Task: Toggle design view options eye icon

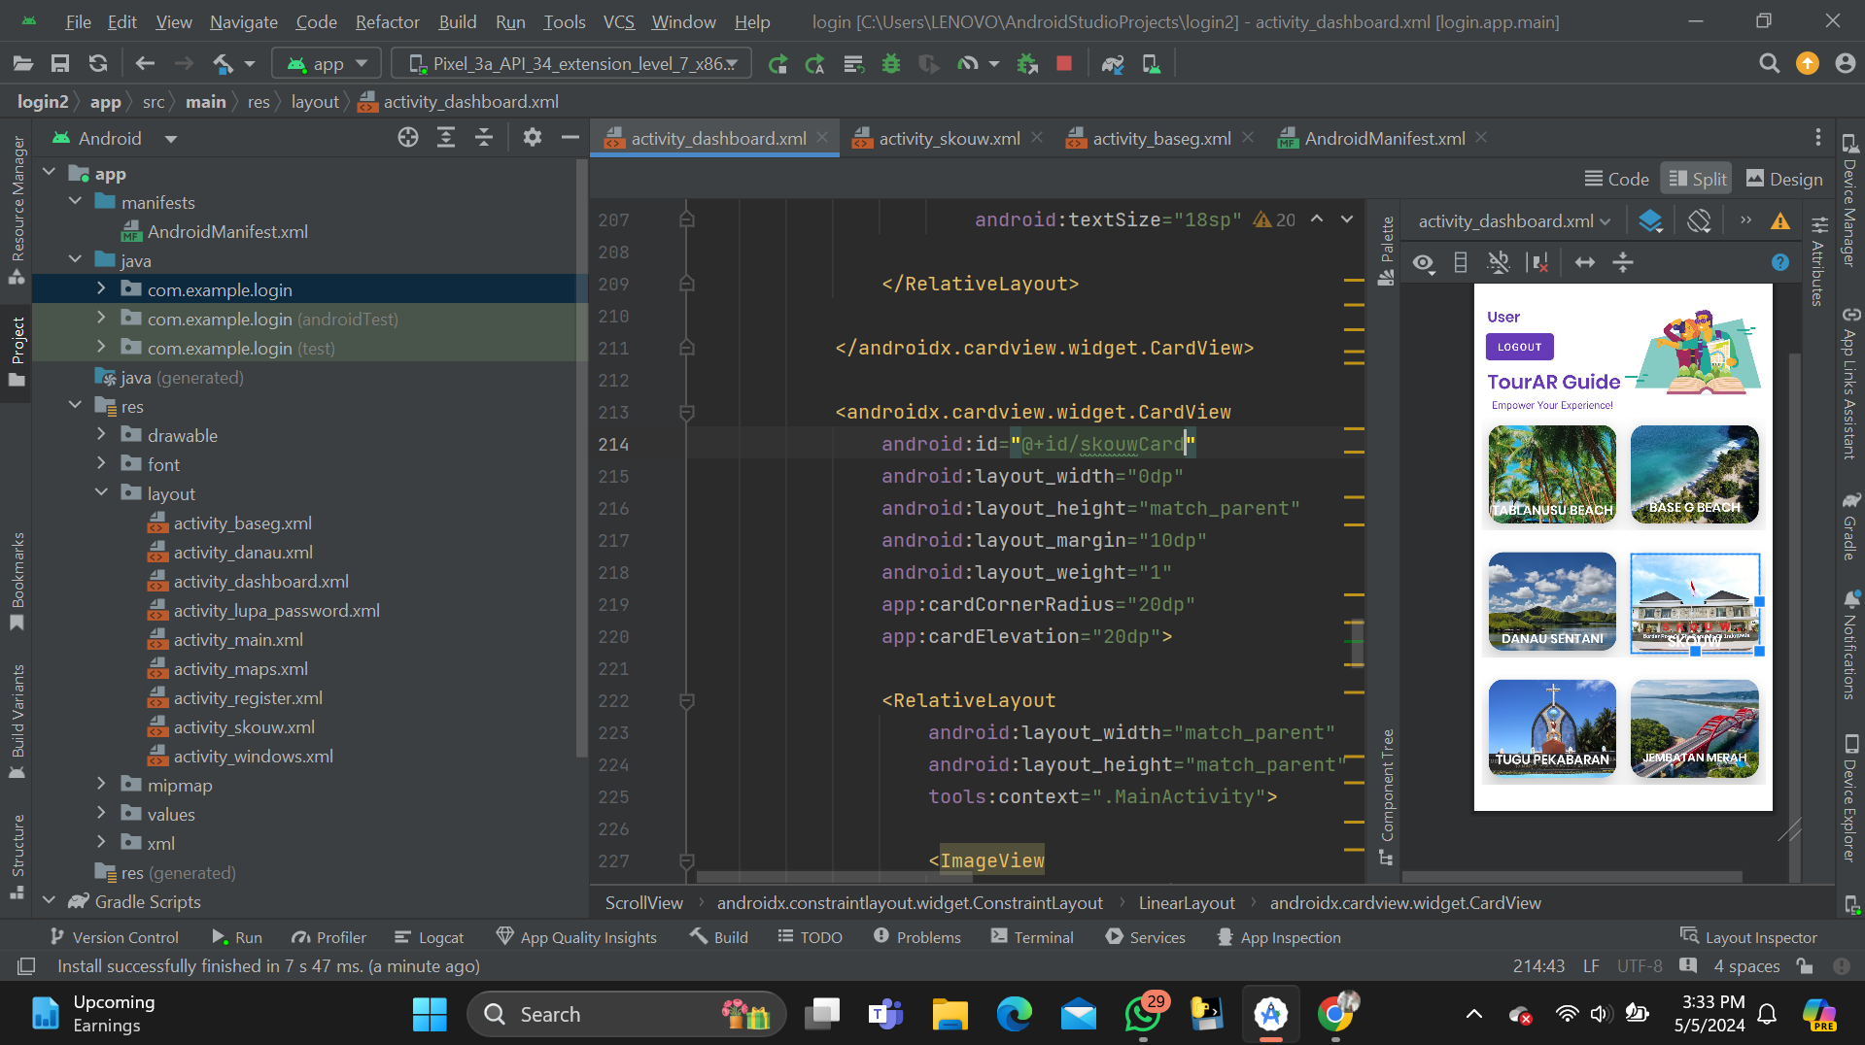Action: click(1424, 263)
